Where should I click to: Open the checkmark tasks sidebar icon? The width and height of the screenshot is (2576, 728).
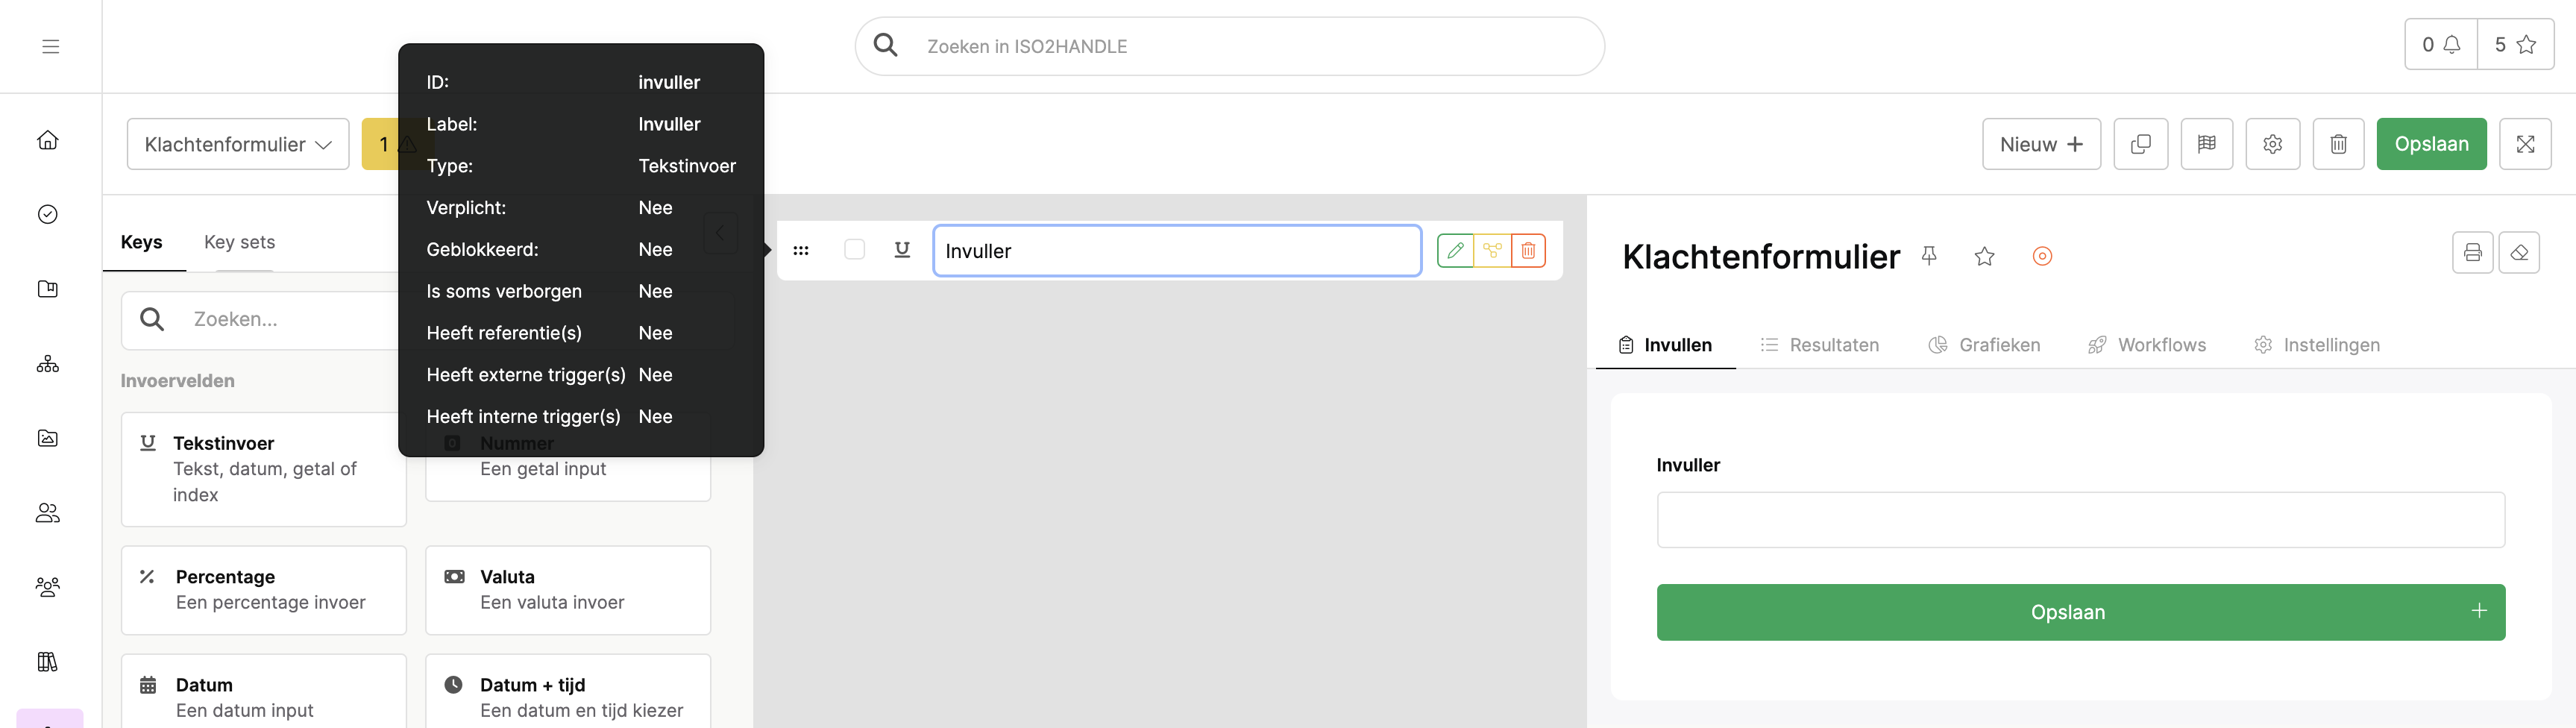coord(48,214)
